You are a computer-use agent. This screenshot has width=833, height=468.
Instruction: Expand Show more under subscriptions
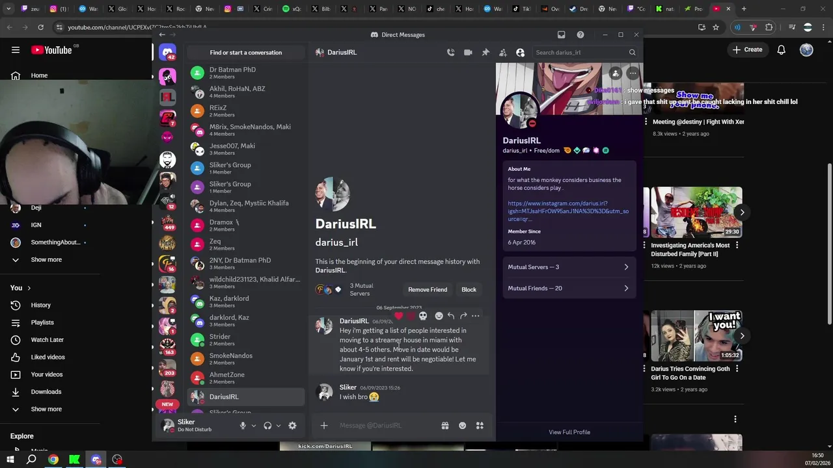click(x=46, y=260)
